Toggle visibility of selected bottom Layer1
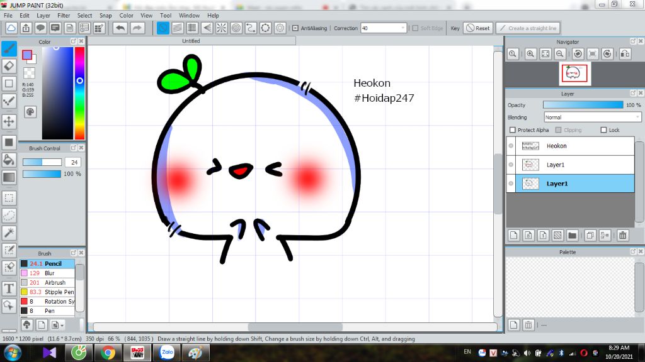 pos(511,184)
